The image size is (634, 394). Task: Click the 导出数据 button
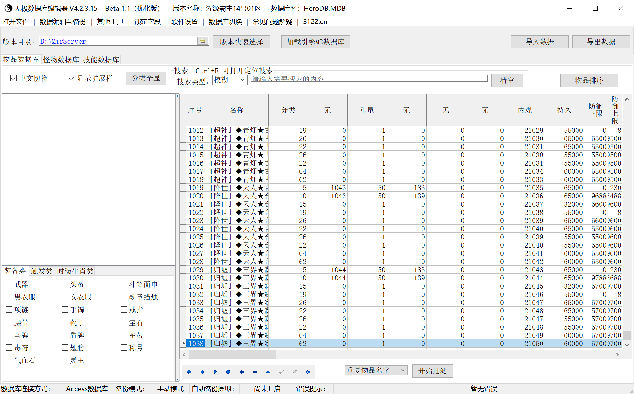point(601,42)
